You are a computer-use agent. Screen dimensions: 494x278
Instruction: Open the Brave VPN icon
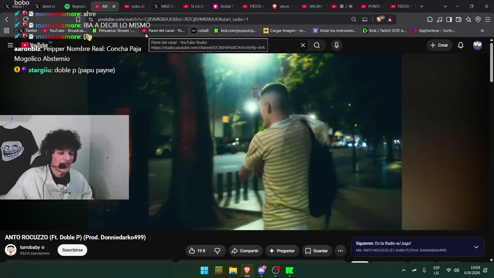478,19
